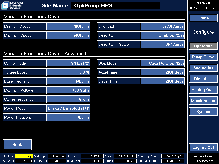
Task: Click the Speed 0 RPM readout
Action: coord(24,161)
